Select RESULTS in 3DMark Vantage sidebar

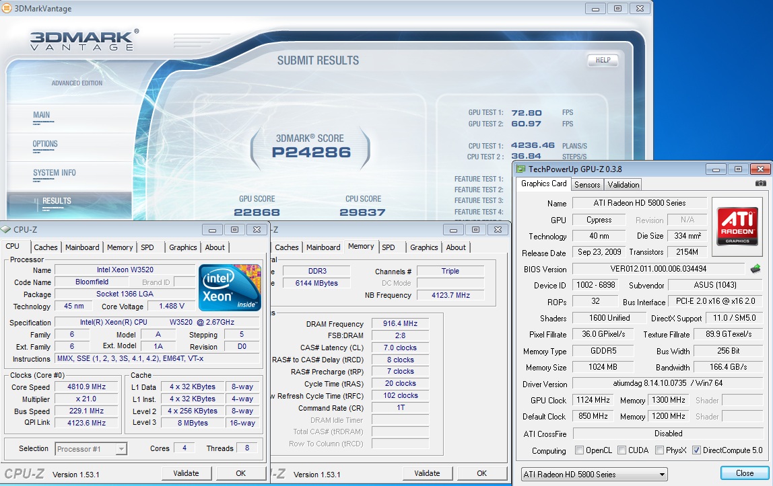pyautogui.click(x=57, y=201)
